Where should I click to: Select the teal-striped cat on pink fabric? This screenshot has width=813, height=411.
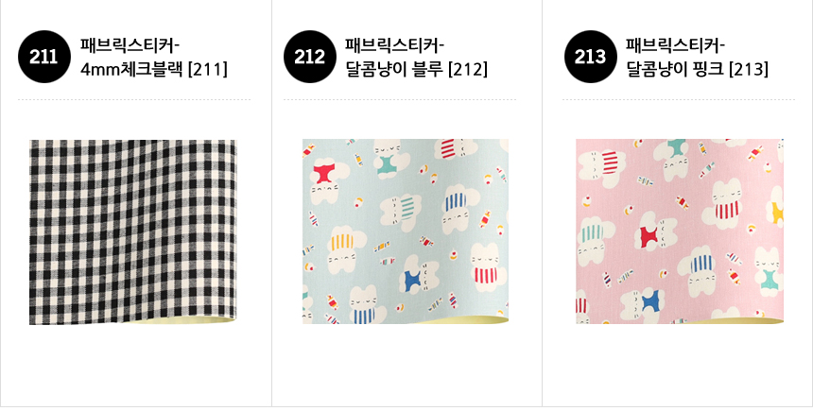[x=595, y=241]
